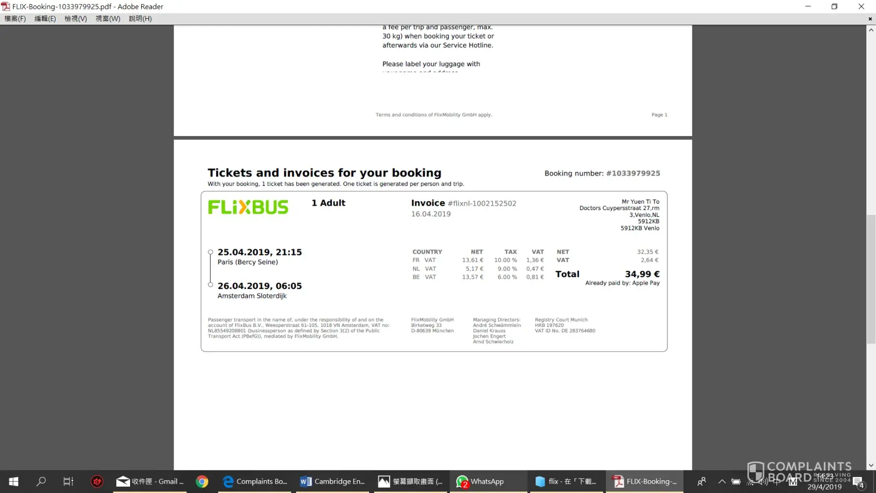The height and width of the screenshot is (493, 876).
Task: Open Task View from the taskbar
Action: click(x=68, y=482)
